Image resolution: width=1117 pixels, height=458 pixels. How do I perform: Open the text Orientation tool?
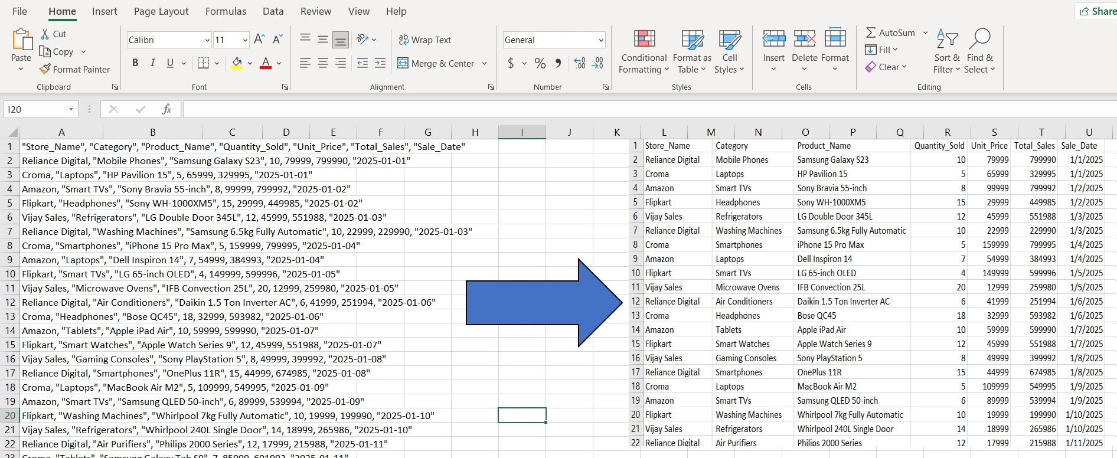[363, 40]
